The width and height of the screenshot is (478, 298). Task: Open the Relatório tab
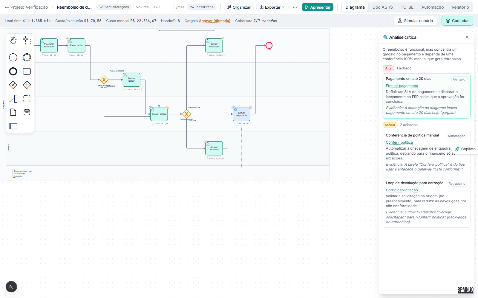(x=460, y=7)
